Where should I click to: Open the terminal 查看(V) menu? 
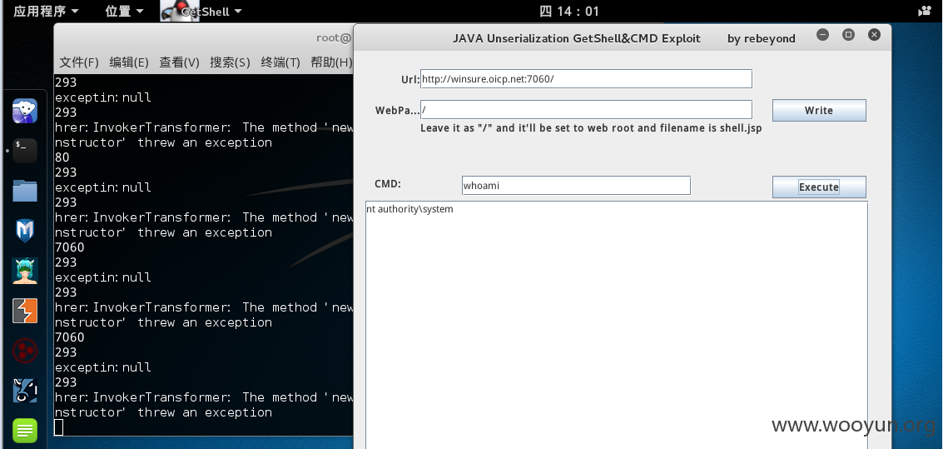(179, 62)
